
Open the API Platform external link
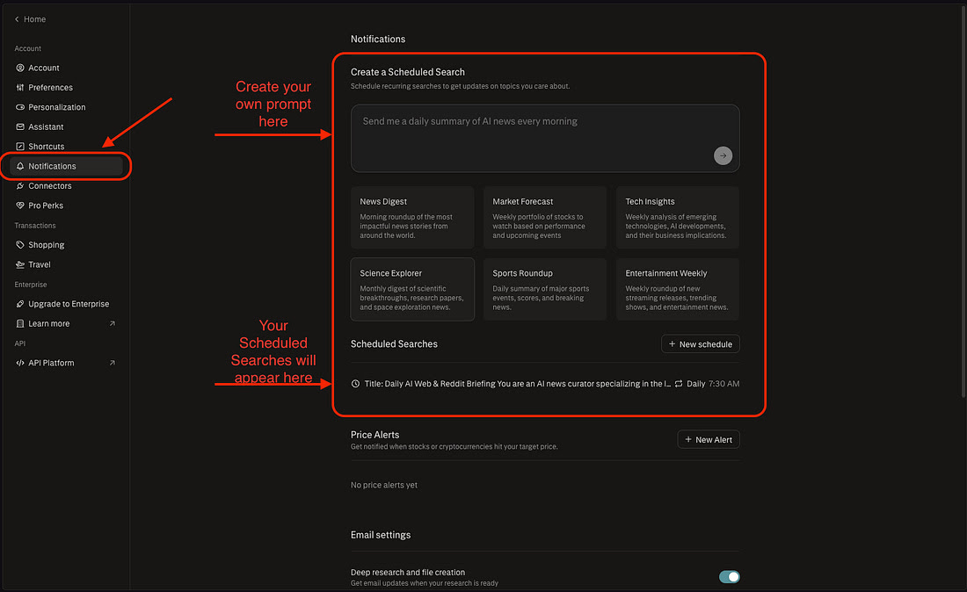click(x=112, y=363)
